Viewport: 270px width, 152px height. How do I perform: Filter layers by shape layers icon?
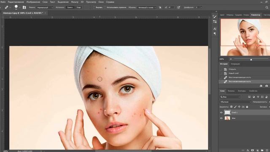coord(262,97)
